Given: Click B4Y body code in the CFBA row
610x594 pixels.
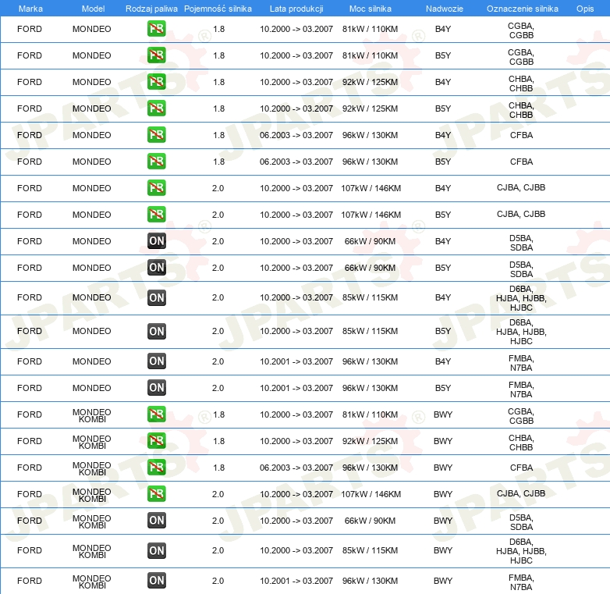Looking at the screenshot, I should click(x=443, y=135).
